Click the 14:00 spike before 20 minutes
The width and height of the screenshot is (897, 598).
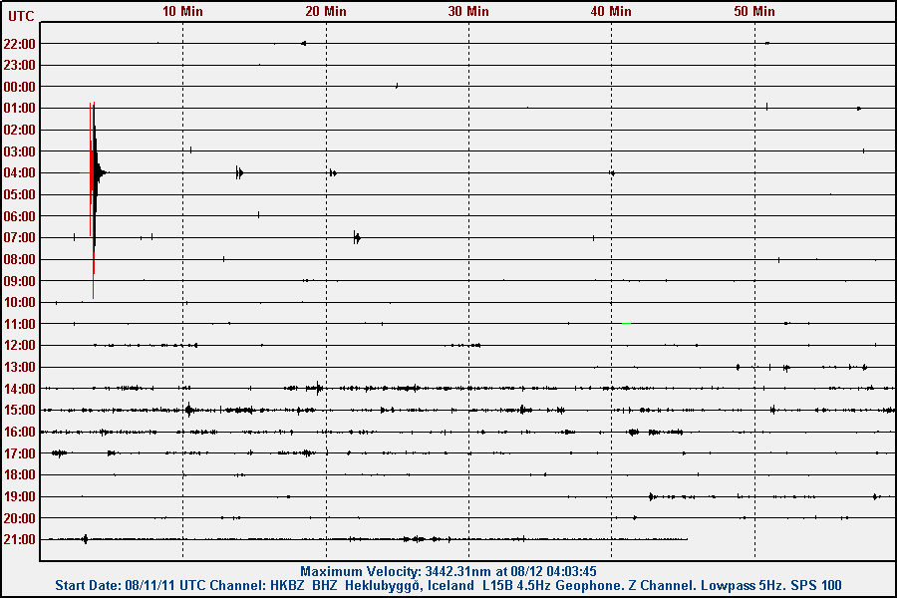coord(318,388)
